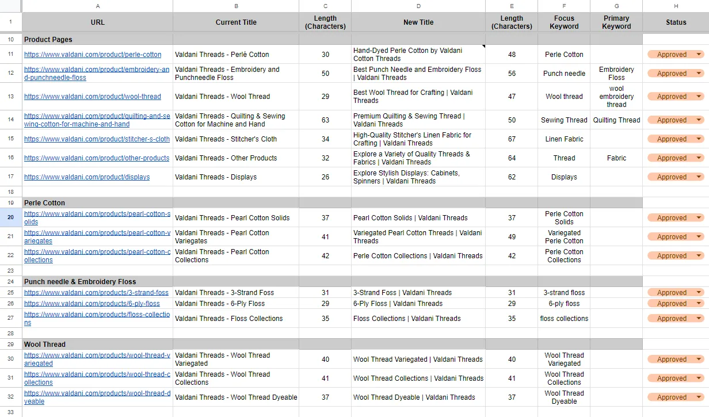Select focus keyword cell 'Punch needle'
This screenshot has height=417, width=709.
(x=564, y=74)
